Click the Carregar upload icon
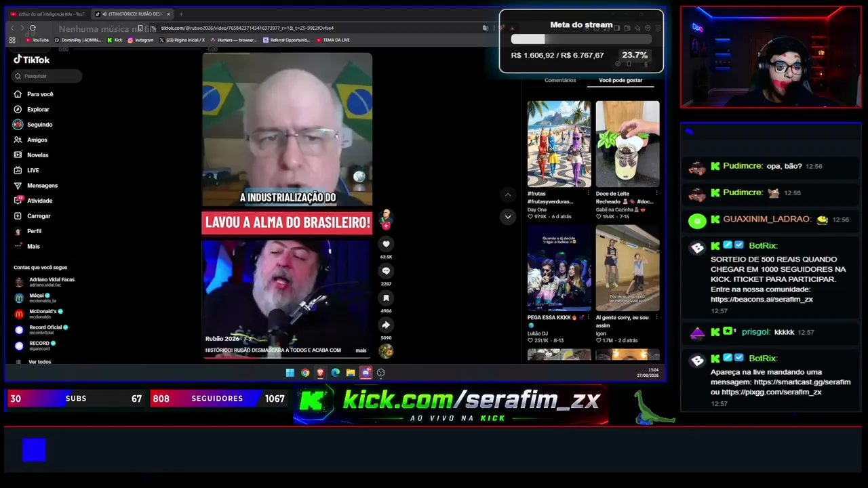The height and width of the screenshot is (488, 868). point(18,216)
